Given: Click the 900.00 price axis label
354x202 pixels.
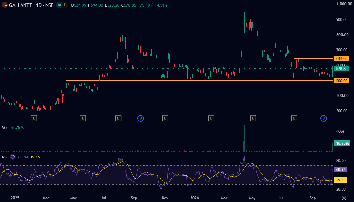Looking at the screenshot, I should pyautogui.click(x=342, y=19).
